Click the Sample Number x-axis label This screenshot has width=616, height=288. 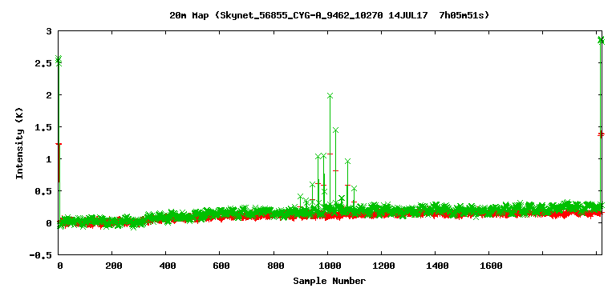(329, 281)
